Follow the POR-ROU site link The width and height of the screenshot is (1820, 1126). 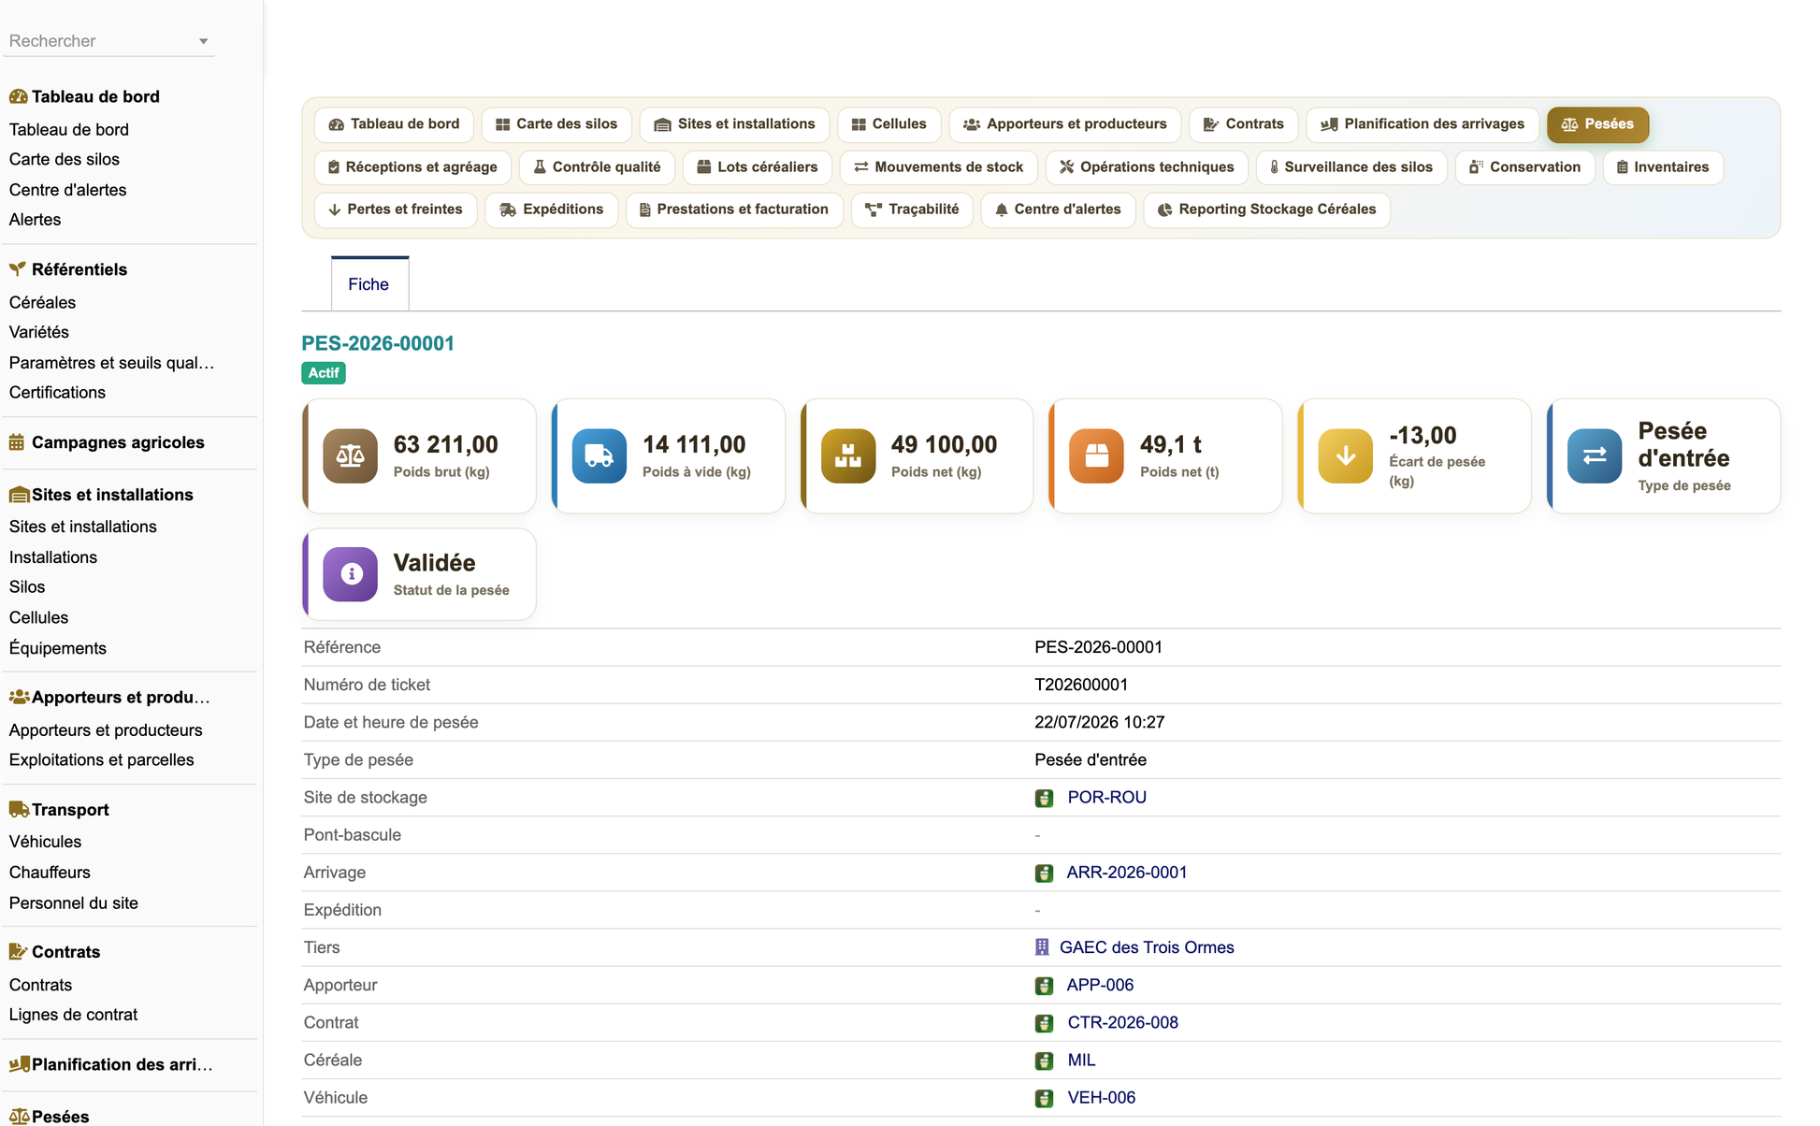[1106, 798]
